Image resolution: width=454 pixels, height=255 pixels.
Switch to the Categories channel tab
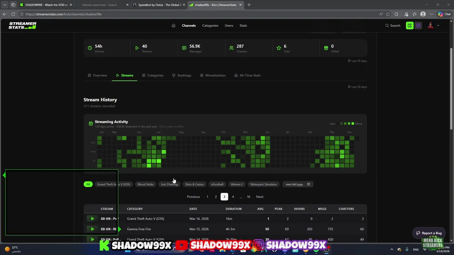pos(153,75)
